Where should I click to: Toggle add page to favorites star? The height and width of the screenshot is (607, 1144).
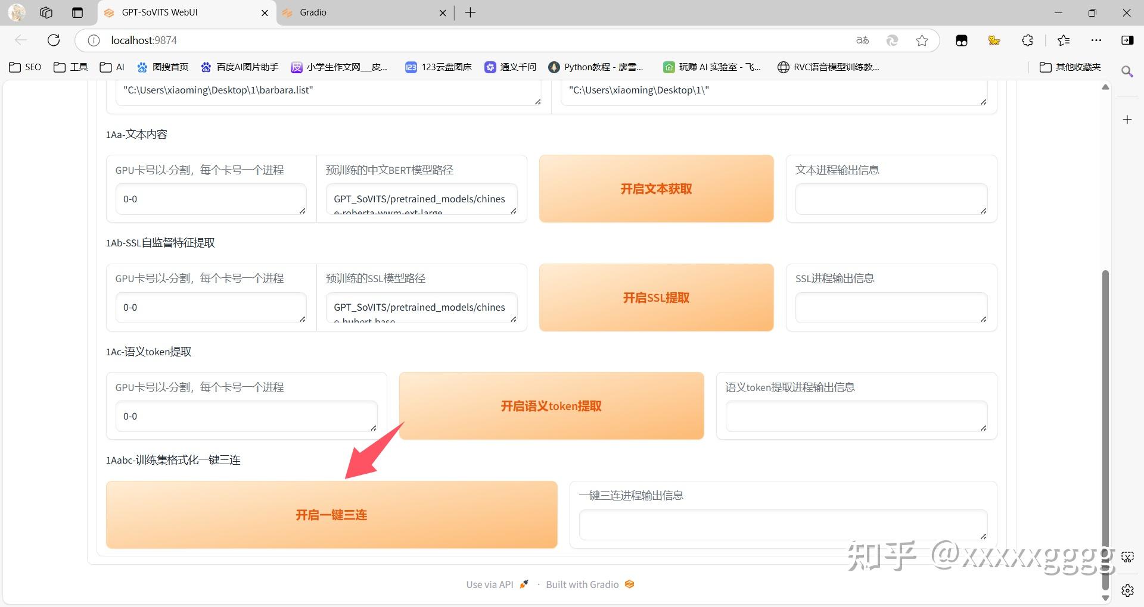922,40
